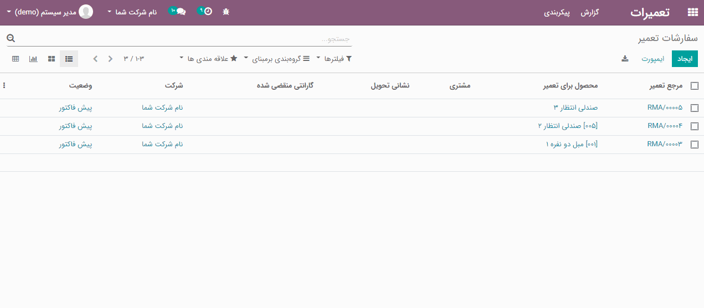Screen dimensions: 704x308
Task: Check the RMA/۰۰۰۰۴ row checkbox
Action: click(x=695, y=126)
